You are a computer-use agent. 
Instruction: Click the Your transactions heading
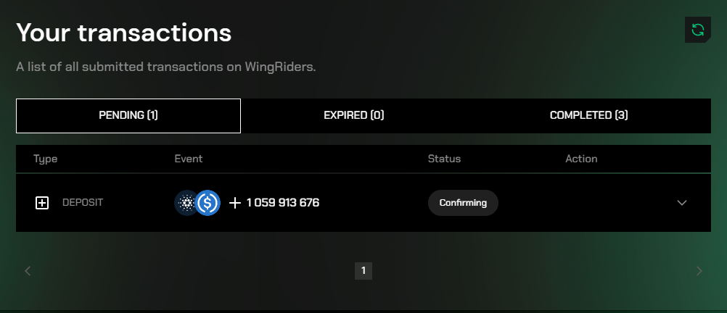[124, 33]
